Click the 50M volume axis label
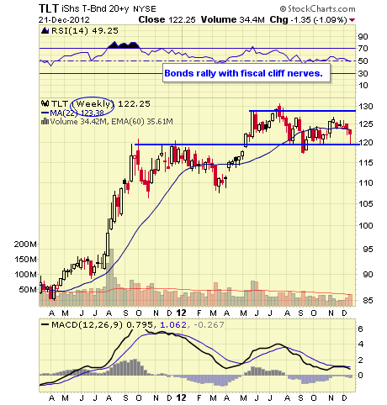 point(28,289)
